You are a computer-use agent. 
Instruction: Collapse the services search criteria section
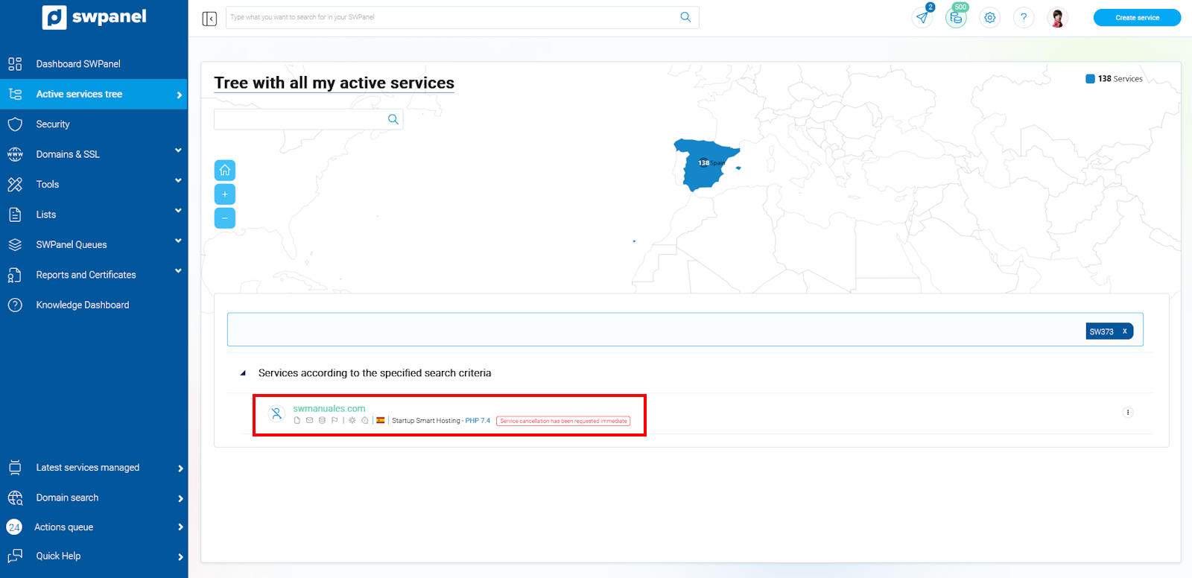(x=243, y=373)
